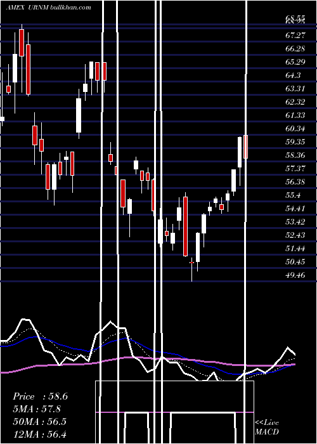This screenshot has height=444, width=317.
Task: Select the 56.38 price axis label
Action: [295, 181]
